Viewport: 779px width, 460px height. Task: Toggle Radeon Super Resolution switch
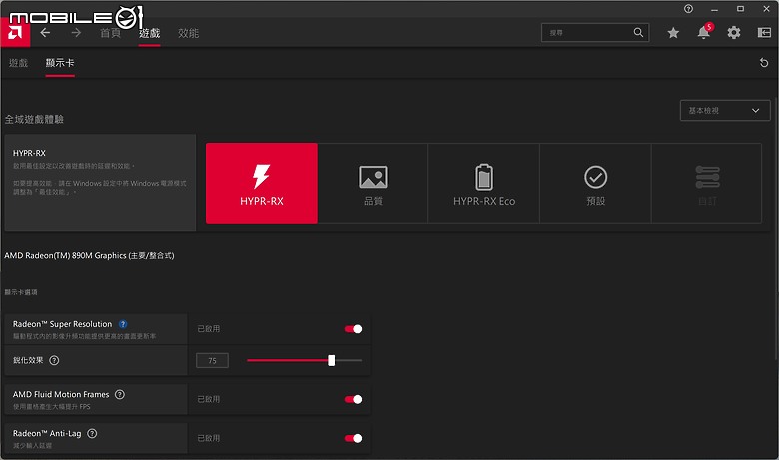tap(353, 329)
